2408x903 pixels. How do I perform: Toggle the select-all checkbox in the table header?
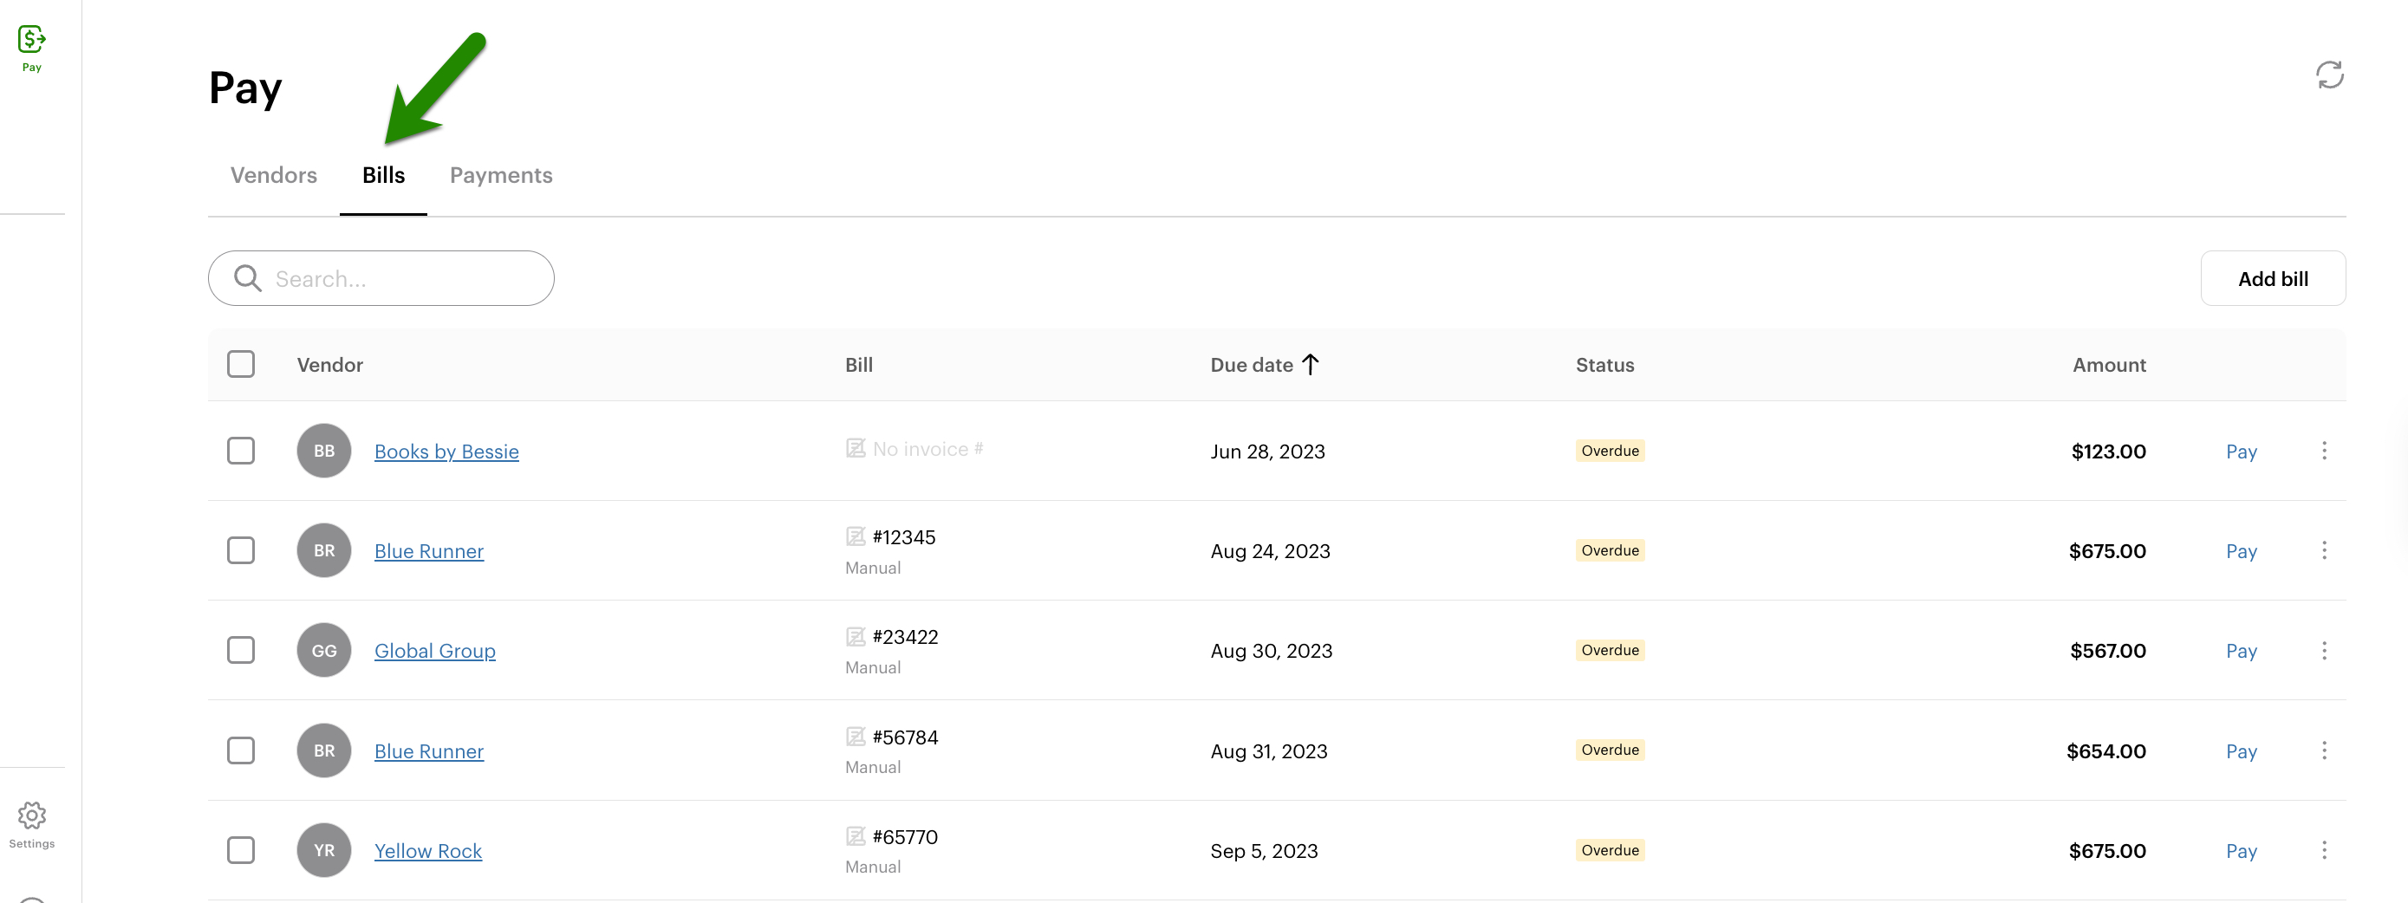[x=241, y=365]
